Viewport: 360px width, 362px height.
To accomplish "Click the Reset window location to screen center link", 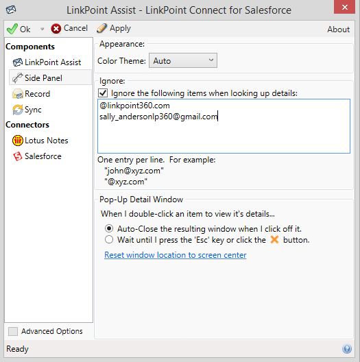I will click(176, 255).
